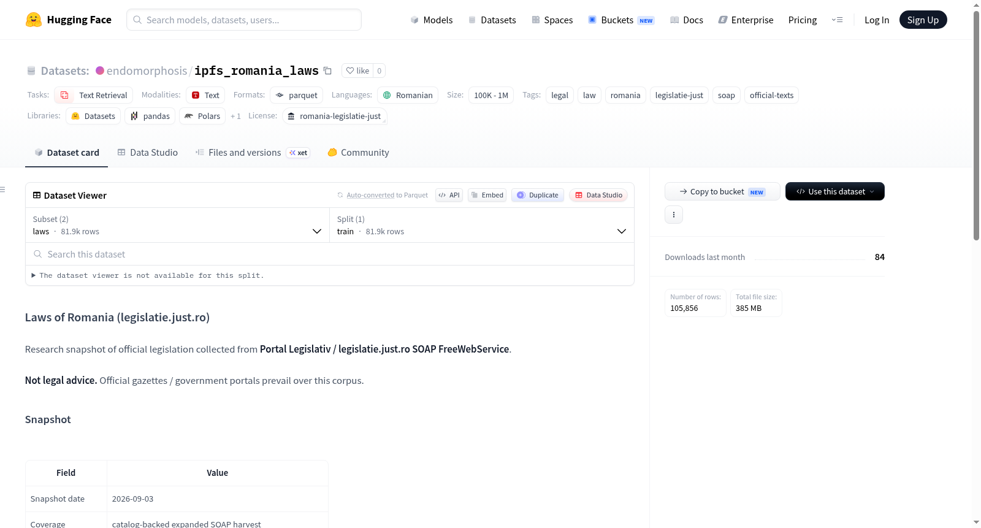Click the soap tag

727,95
